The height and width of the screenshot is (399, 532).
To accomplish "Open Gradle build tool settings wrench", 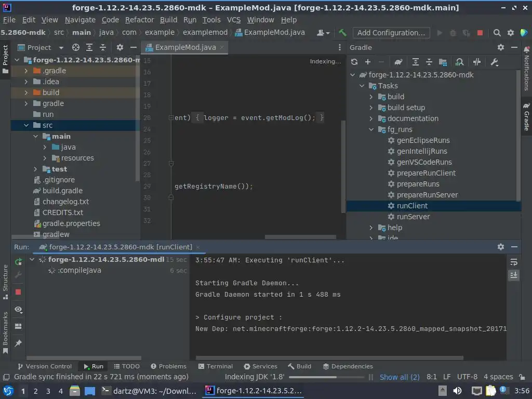I will (x=495, y=62).
